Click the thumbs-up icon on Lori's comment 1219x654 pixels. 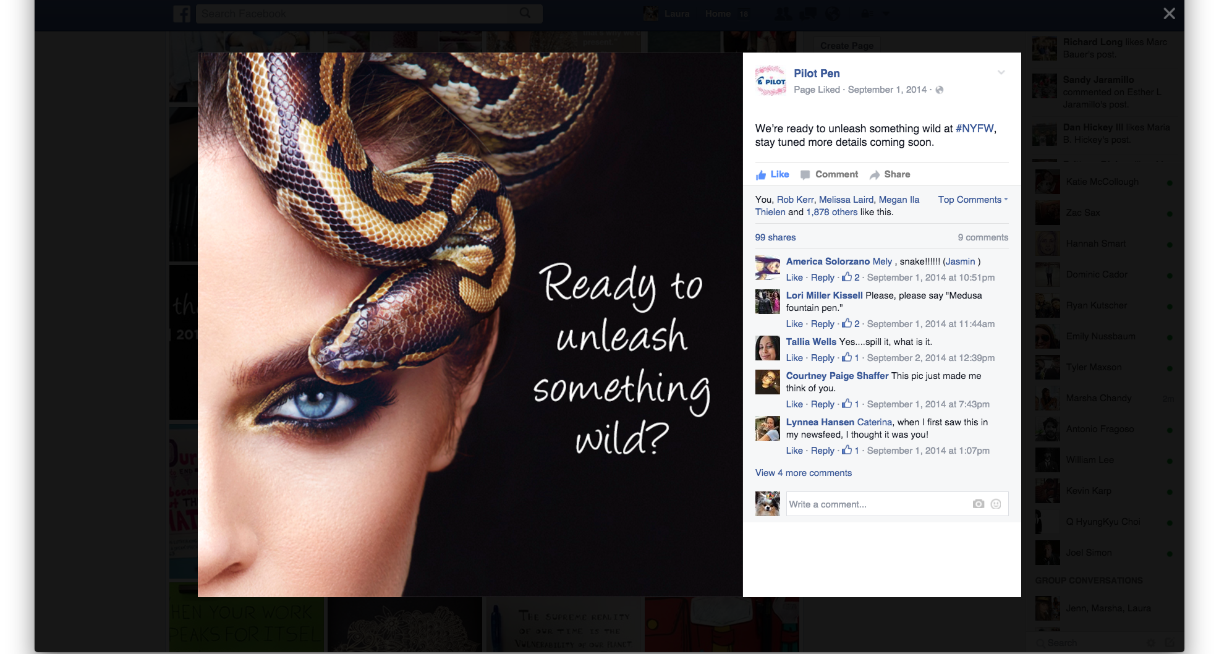click(x=846, y=323)
